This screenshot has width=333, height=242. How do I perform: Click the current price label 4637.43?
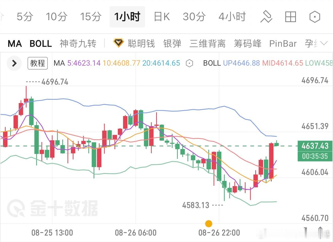315,146
